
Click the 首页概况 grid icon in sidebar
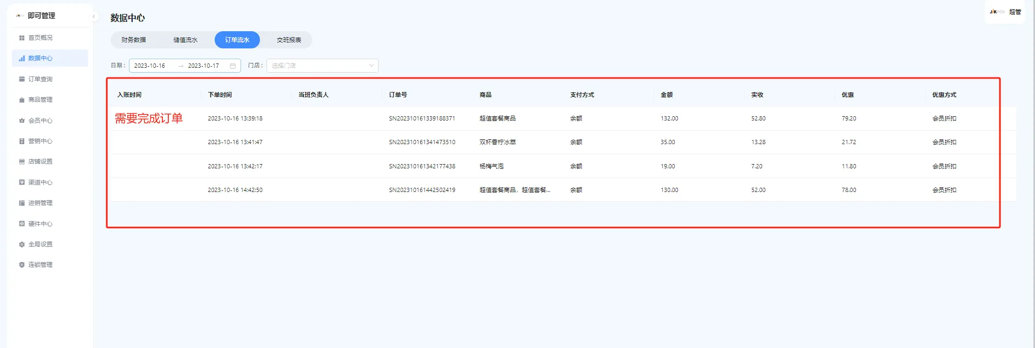[22, 38]
